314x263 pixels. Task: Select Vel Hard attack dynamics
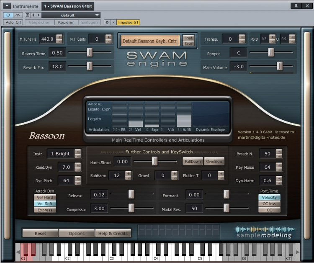pos(45,197)
